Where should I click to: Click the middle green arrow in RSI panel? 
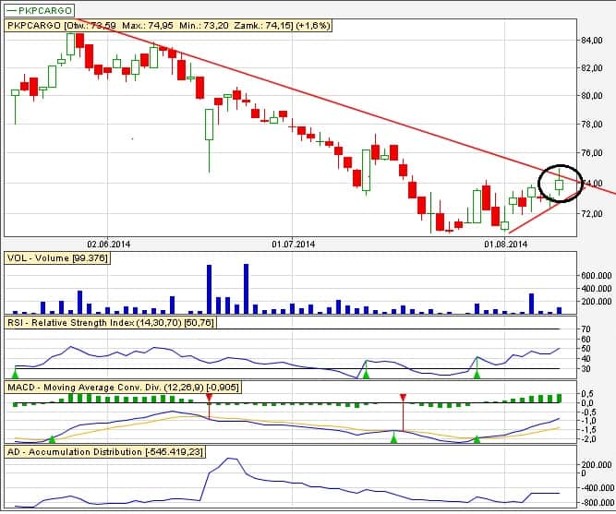[367, 374]
